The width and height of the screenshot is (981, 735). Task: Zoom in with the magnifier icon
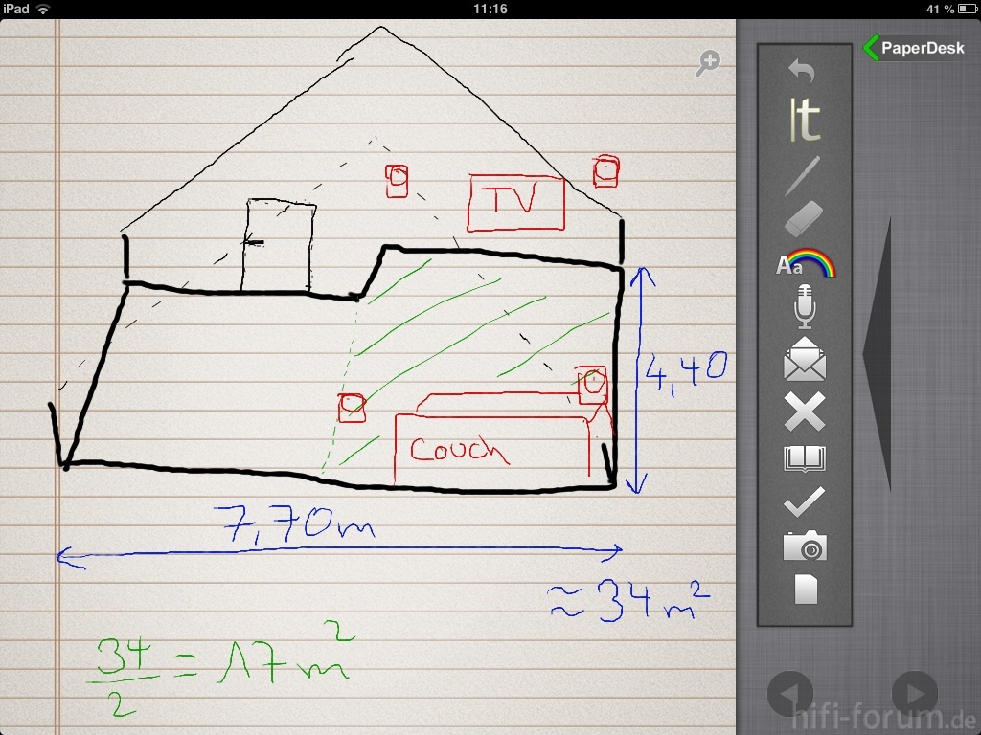pos(708,64)
